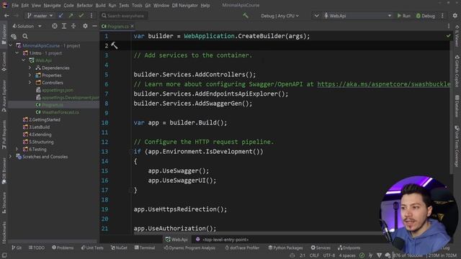Click expand all icon in Solution panel
Viewport: 461px width, 259px height.
tap(64, 26)
